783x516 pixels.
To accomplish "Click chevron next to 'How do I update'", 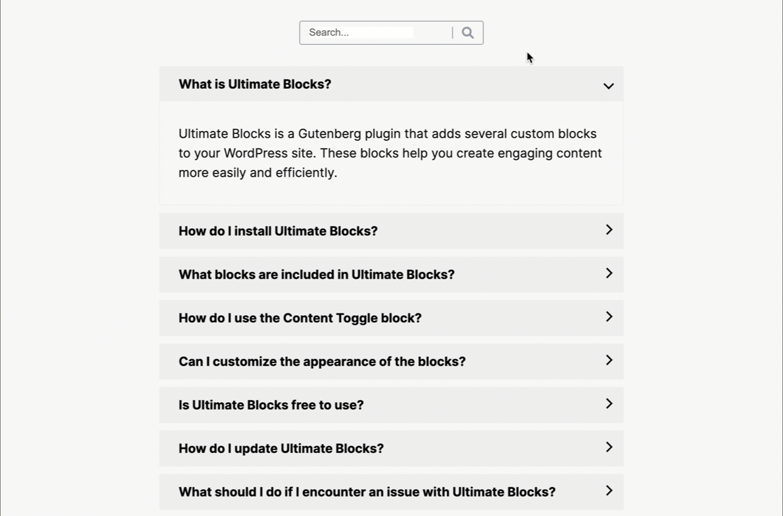I will pyautogui.click(x=609, y=447).
